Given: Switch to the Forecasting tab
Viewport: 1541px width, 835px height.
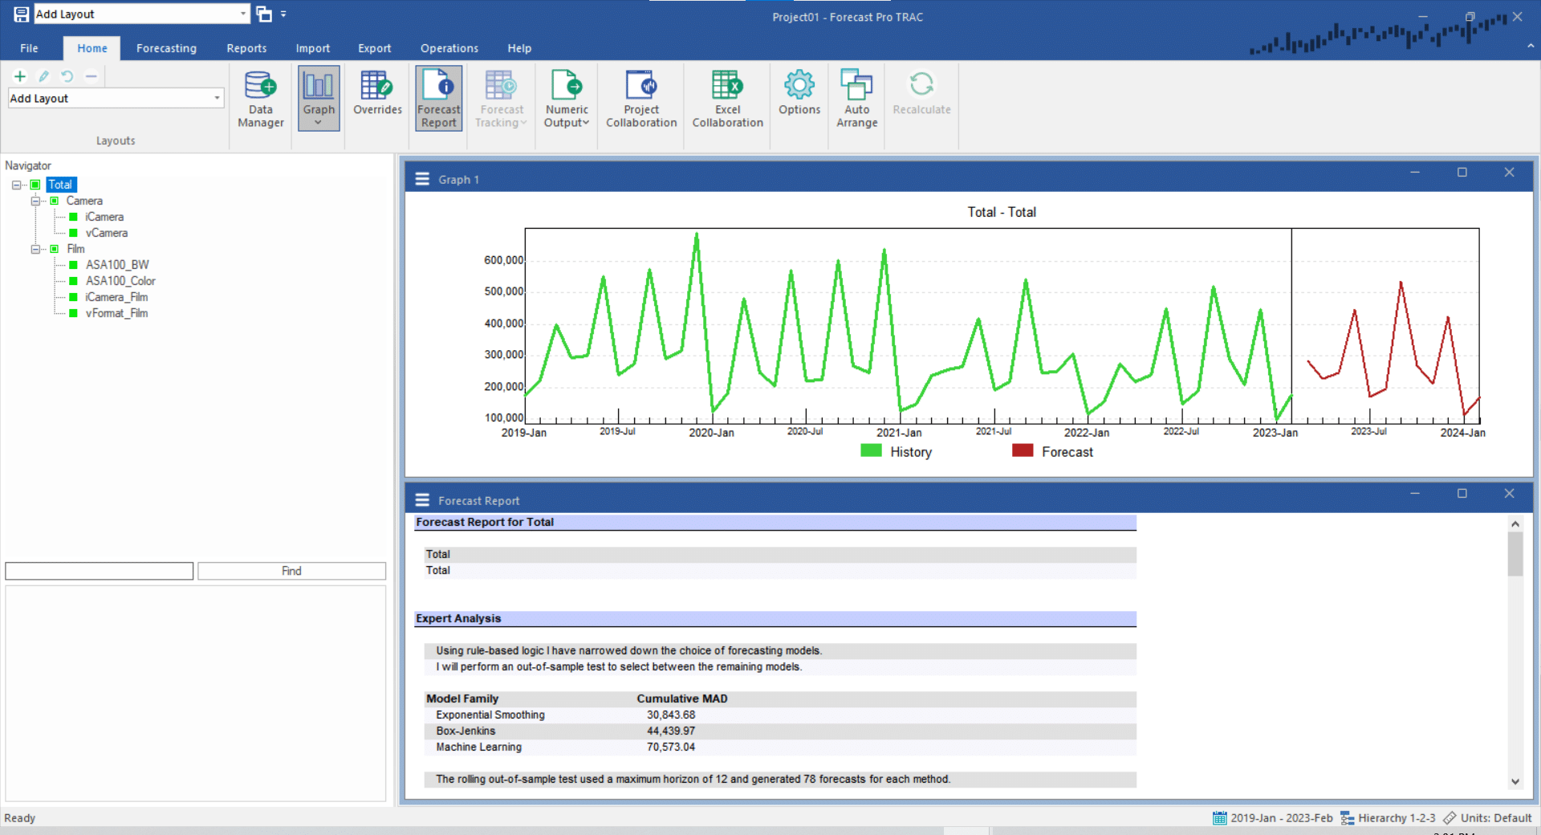Looking at the screenshot, I should [x=166, y=48].
